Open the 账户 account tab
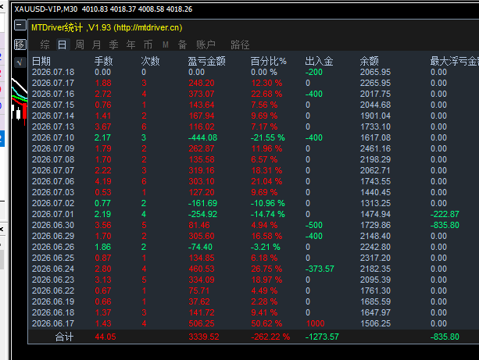 pos(206,45)
